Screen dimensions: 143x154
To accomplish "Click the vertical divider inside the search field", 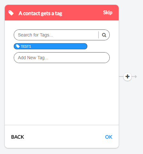I will pyautogui.click(x=99, y=35).
